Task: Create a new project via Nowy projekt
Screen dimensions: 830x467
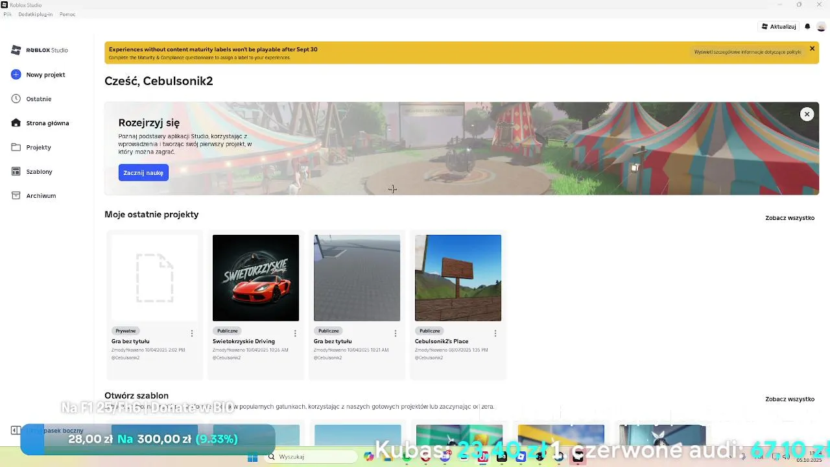Action: click(39, 75)
